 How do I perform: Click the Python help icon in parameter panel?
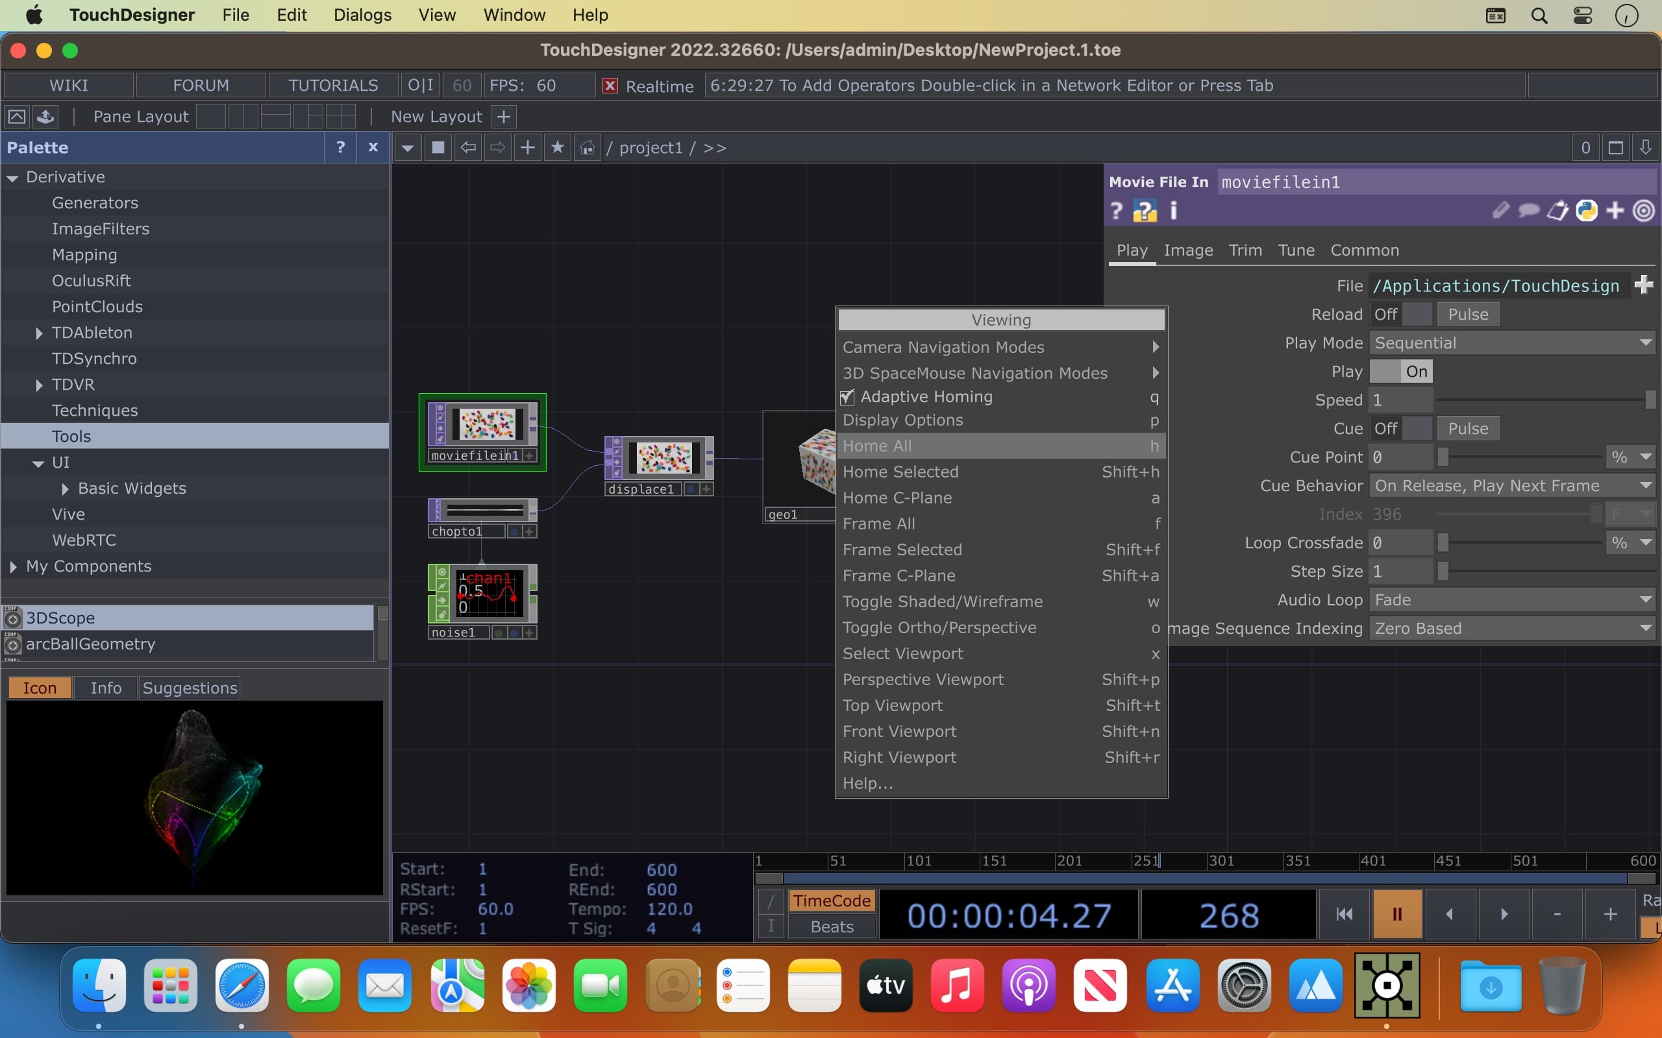click(1144, 211)
